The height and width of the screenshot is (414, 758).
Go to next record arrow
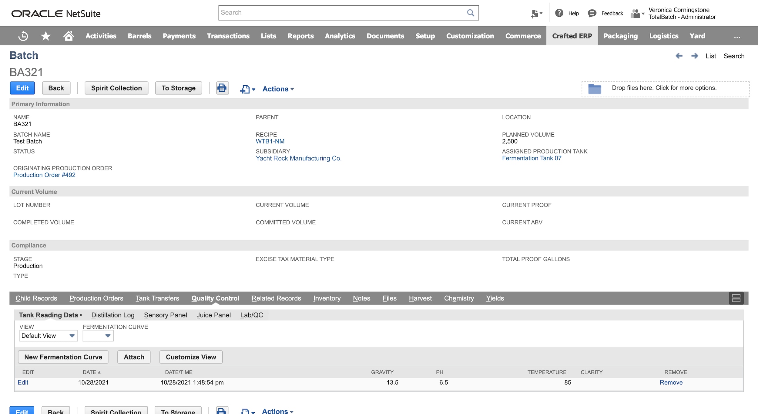tap(694, 56)
